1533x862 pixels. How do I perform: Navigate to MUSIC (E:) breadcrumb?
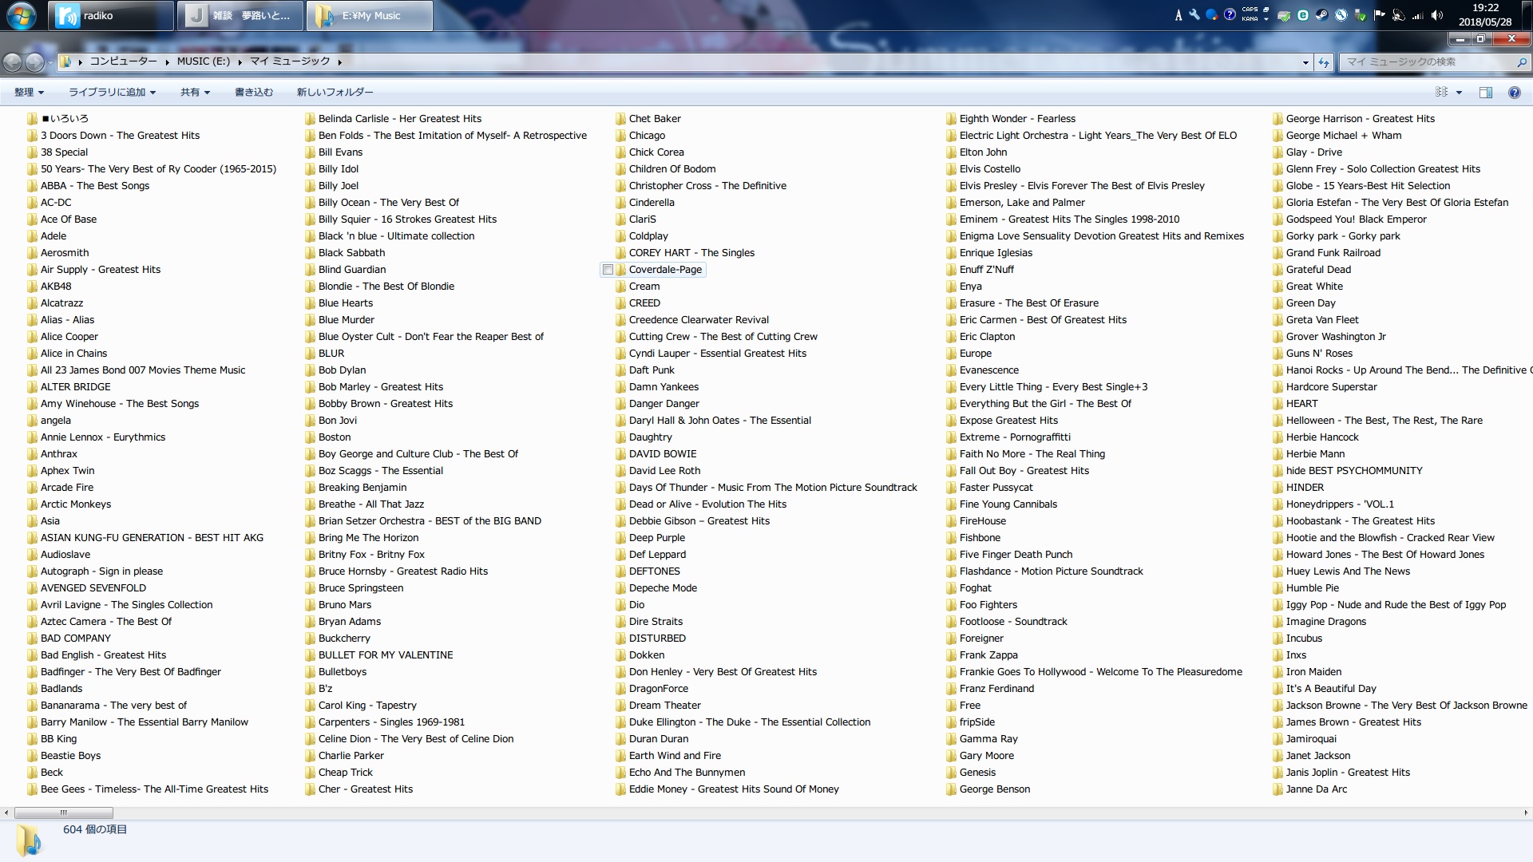click(x=204, y=61)
